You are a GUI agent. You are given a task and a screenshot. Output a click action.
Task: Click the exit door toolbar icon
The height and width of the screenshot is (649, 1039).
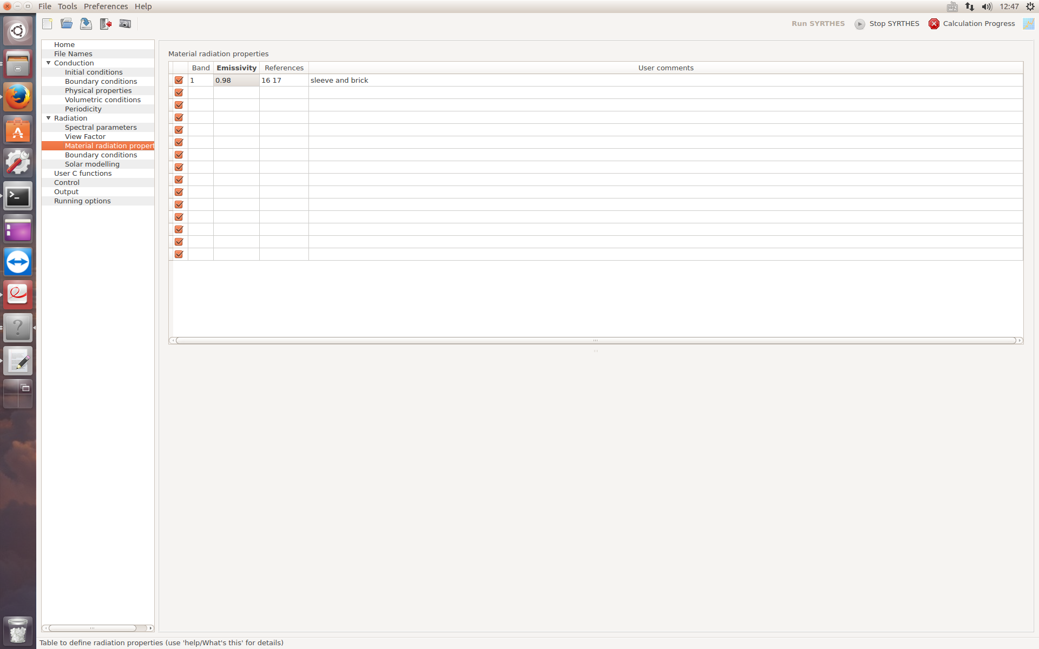pos(106,24)
